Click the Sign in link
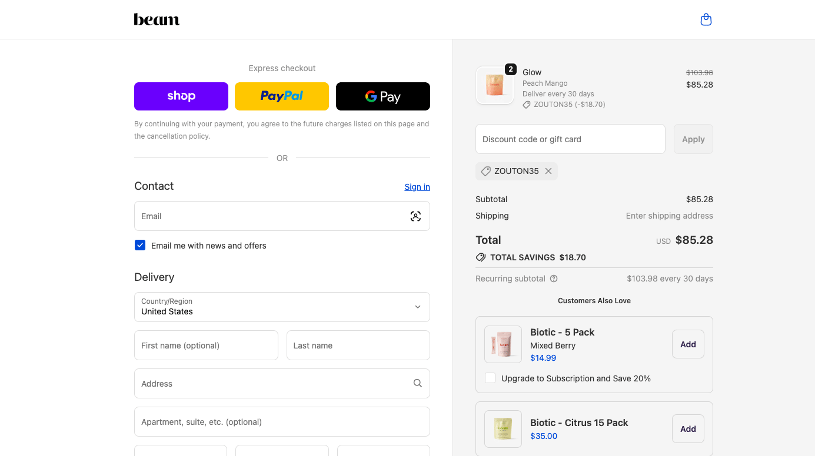Screen dimensions: 815x456 417,187
